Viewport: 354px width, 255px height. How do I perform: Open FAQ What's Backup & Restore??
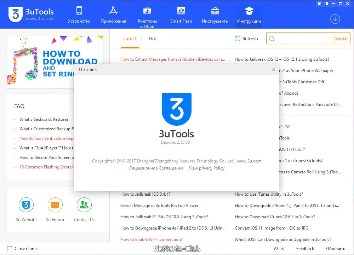[44, 119]
